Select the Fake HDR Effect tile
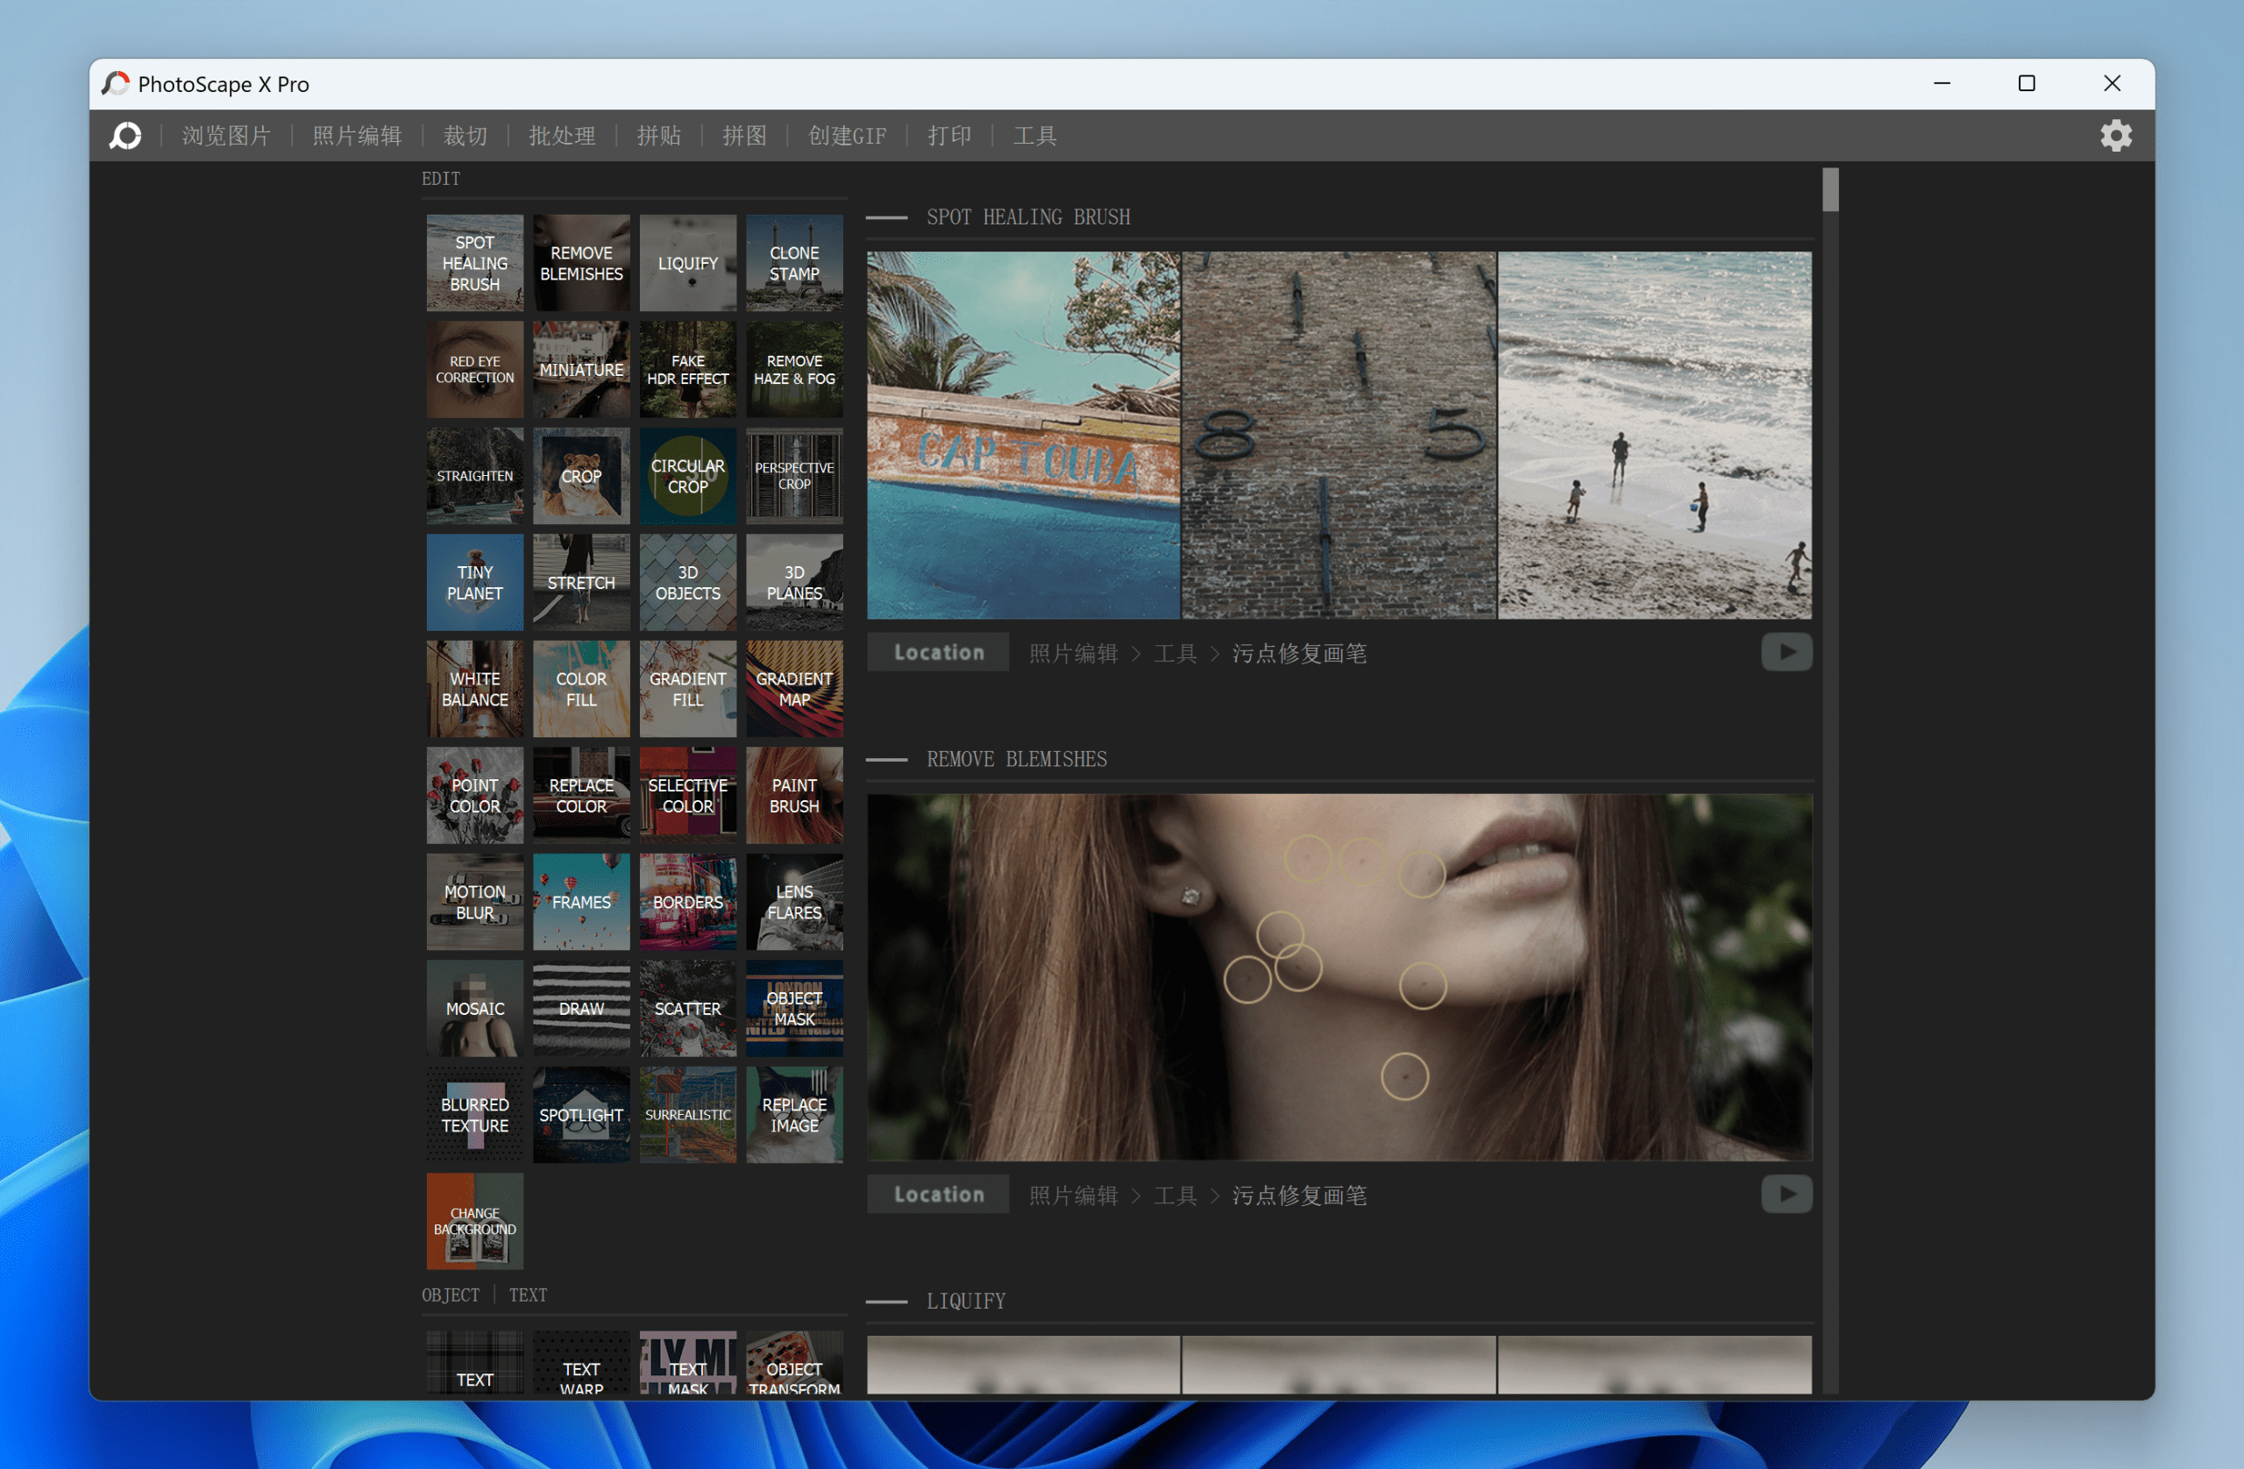This screenshot has height=1469, width=2244. (687, 370)
